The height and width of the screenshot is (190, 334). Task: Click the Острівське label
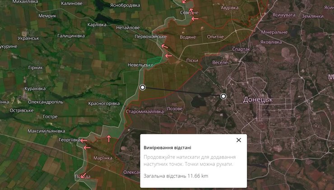tap(22, 110)
